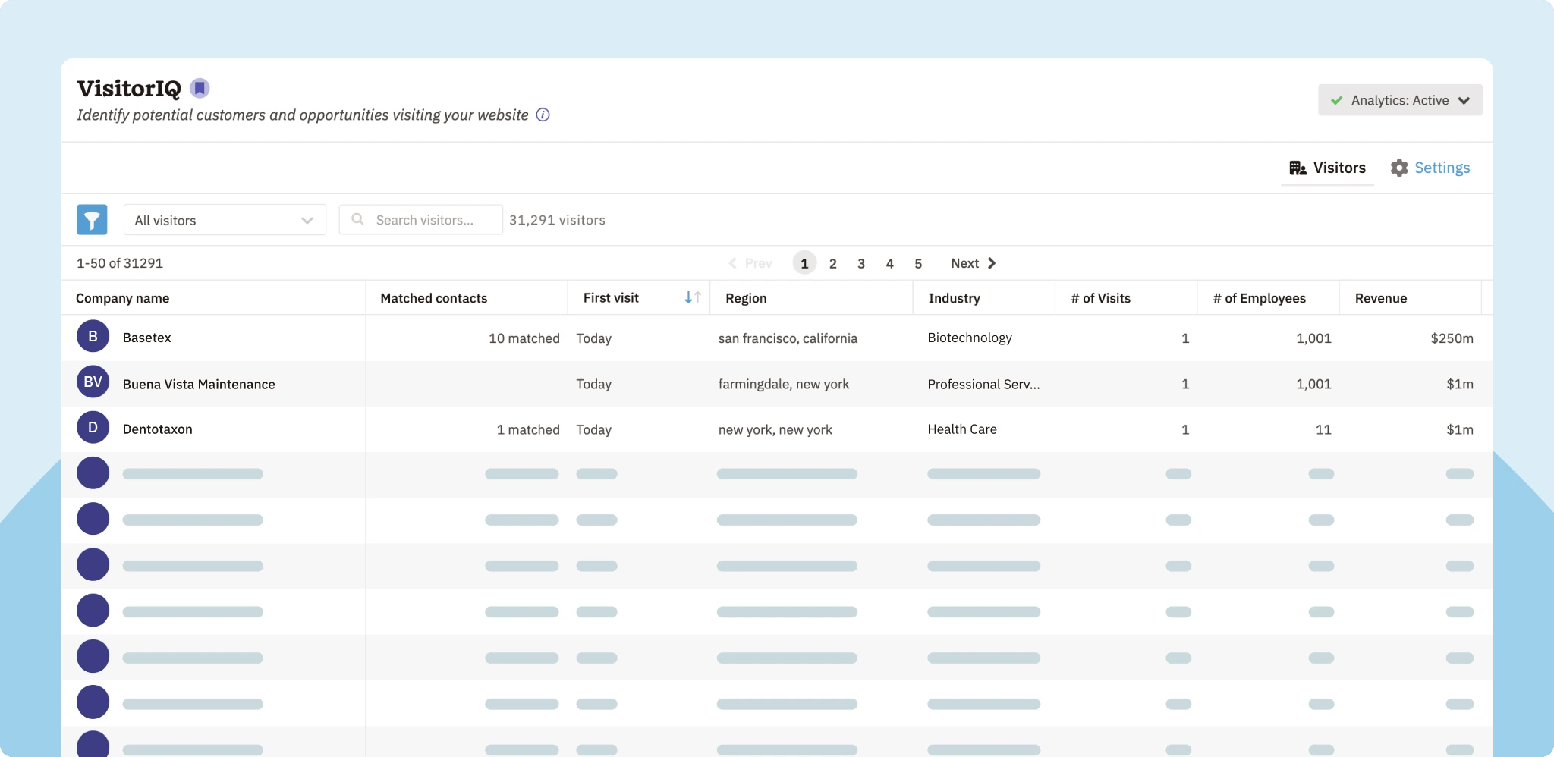This screenshot has height=757, width=1554.
Task: Open the All visitors dropdown
Action: click(224, 219)
